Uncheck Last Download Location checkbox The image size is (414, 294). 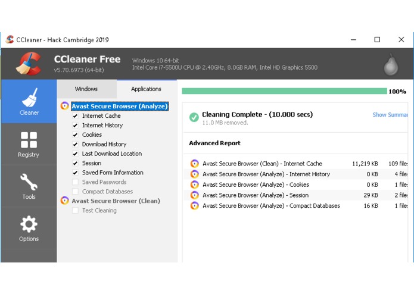tap(75, 154)
